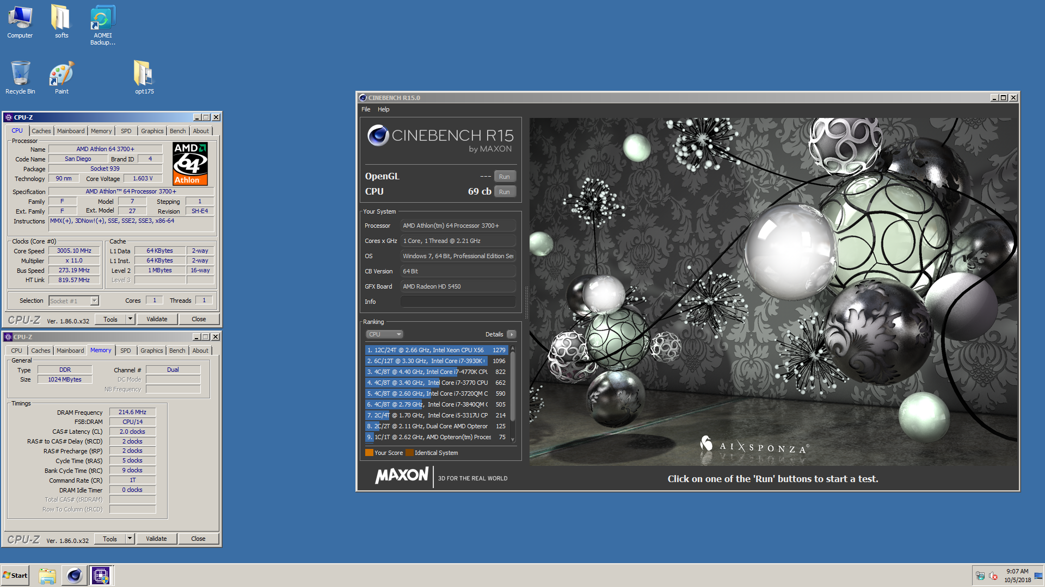Click Close button in top CPU-Z window

tap(199, 319)
